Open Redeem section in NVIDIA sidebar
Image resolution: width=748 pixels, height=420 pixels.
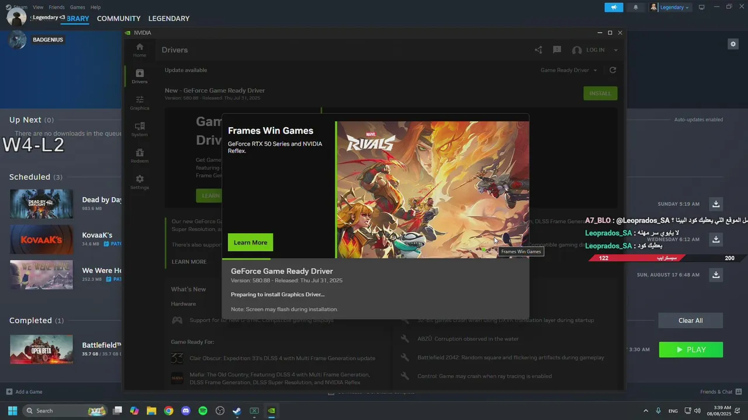[x=140, y=156]
